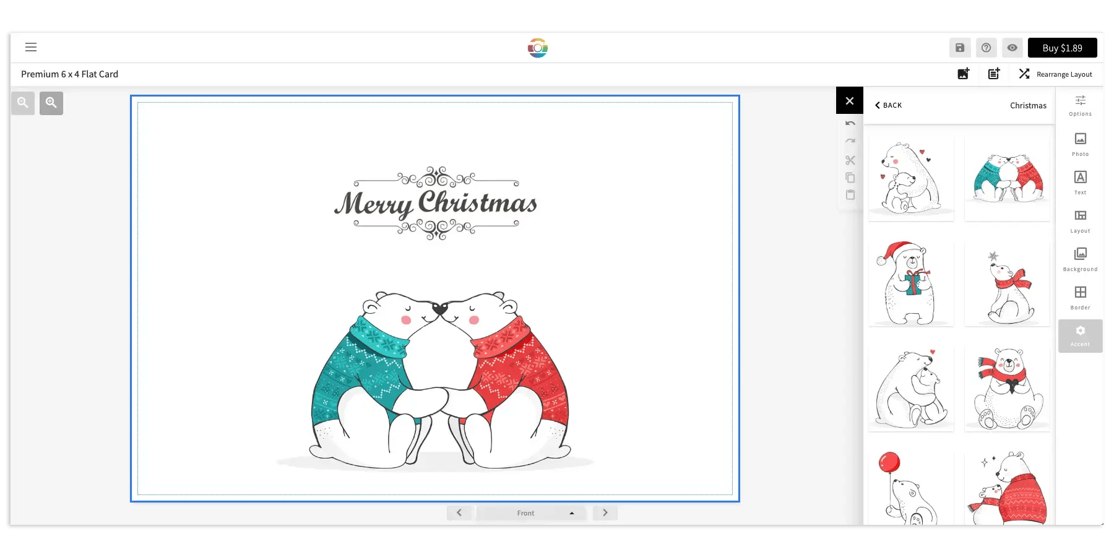
Task: Switch to the Accent tab in the sidebar
Action: coord(1080,335)
